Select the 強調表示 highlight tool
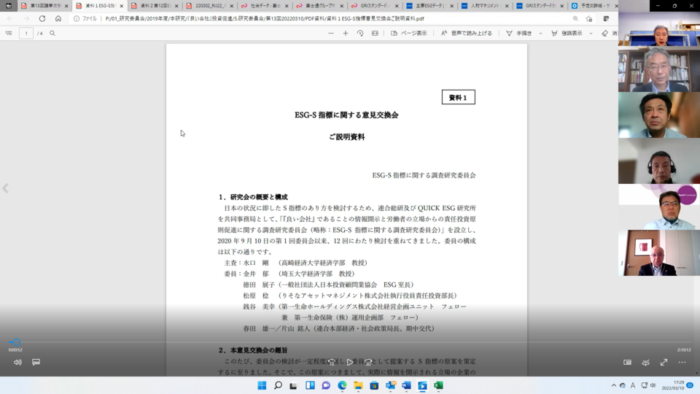Viewport: 700px width, 394px height. coord(567,33)
